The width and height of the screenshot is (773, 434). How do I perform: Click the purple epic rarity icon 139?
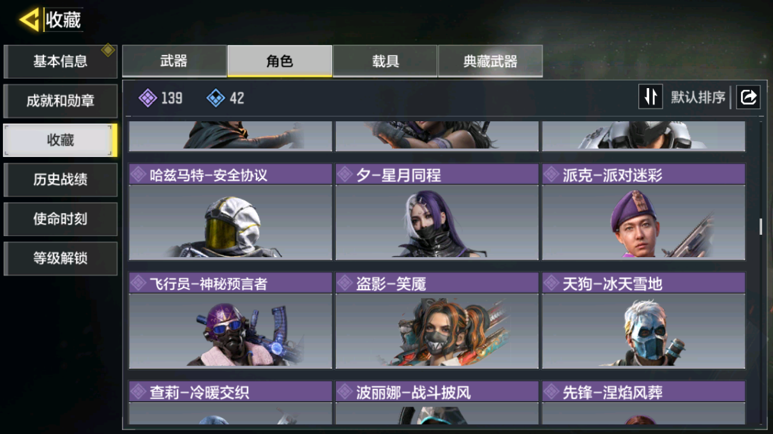click(147, 98)
